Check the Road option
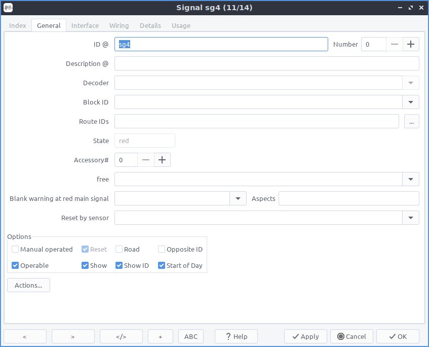This screenshot has width=429, height=347. 119,249
